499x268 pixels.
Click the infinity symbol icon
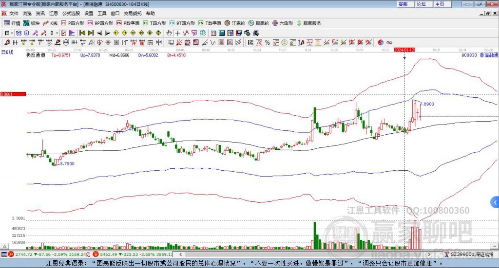[x=389, y=42]
